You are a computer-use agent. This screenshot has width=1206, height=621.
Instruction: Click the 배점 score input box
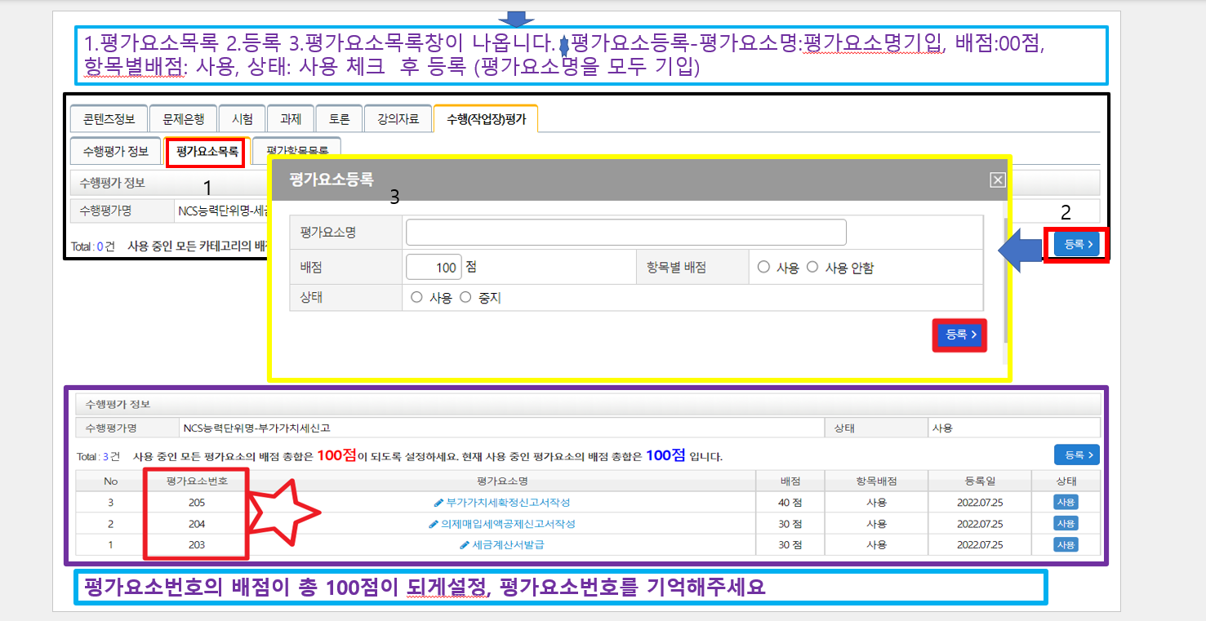[x=434, y=267]
